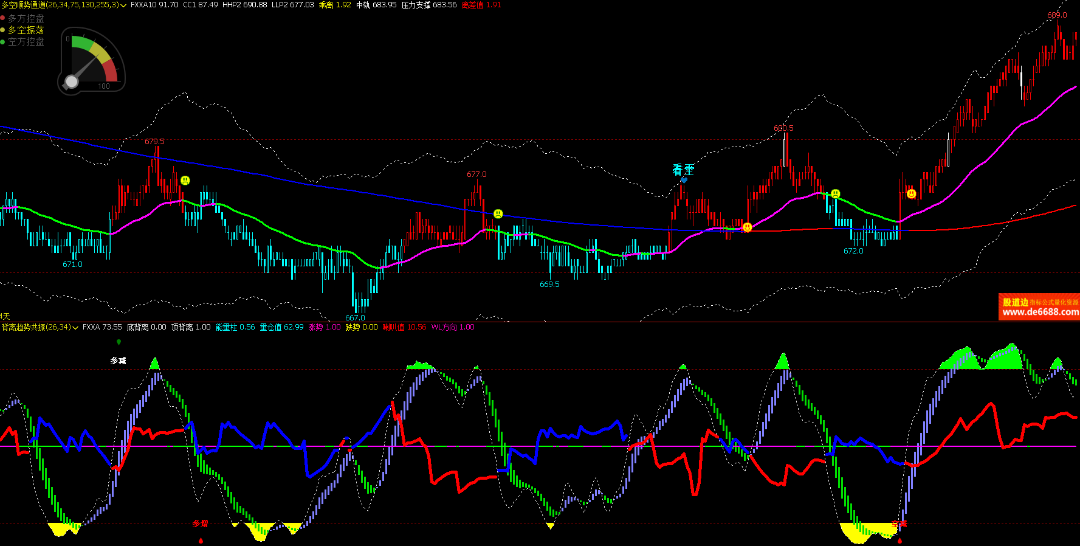Click the smiley face on the red line
1080x546 pixels.
click(x=747, y=227)
